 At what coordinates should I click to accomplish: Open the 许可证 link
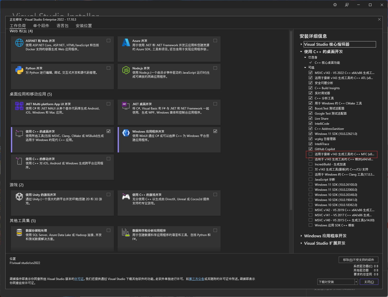(79, 279)
